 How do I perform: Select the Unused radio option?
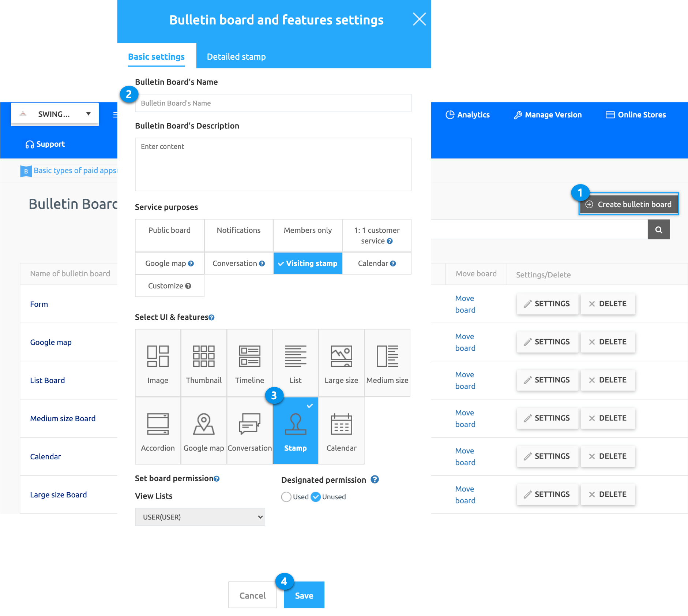pos(316,497)
